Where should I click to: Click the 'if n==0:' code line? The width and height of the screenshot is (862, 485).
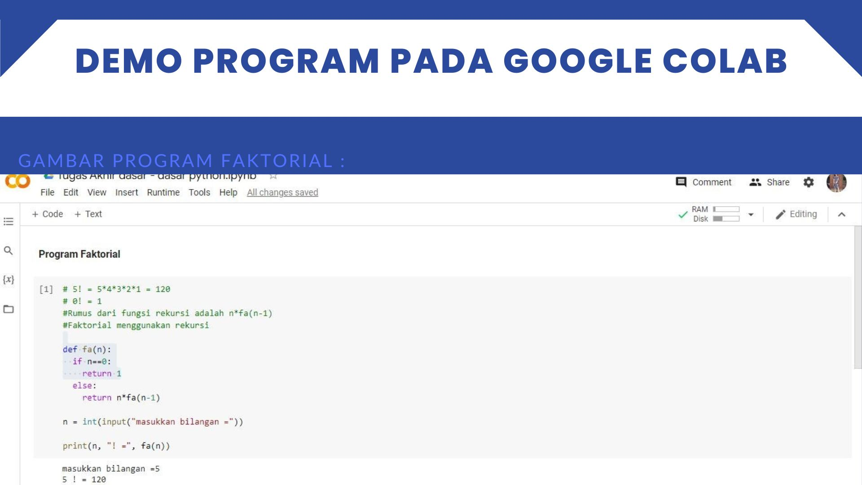(x=92, y=362)
